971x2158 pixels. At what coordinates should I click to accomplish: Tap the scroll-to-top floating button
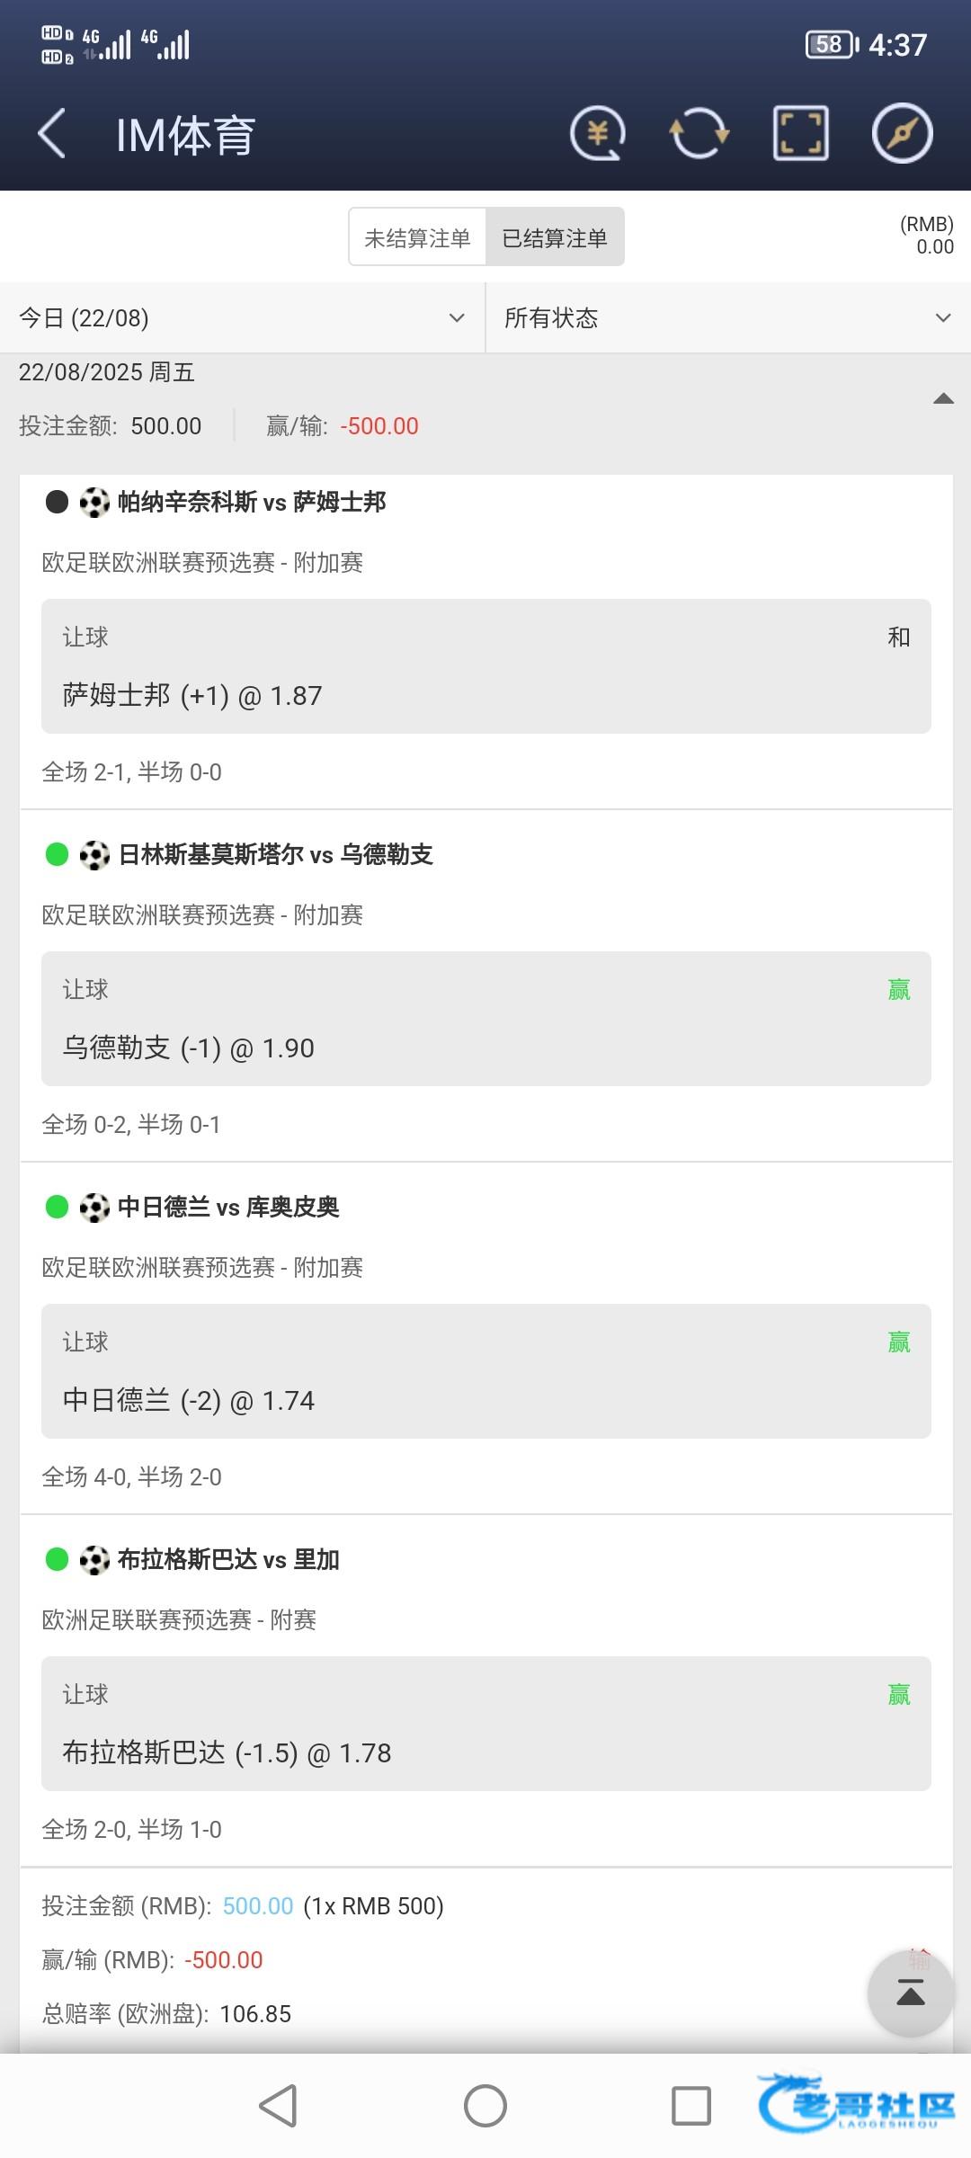click(x=910, y=1993)
